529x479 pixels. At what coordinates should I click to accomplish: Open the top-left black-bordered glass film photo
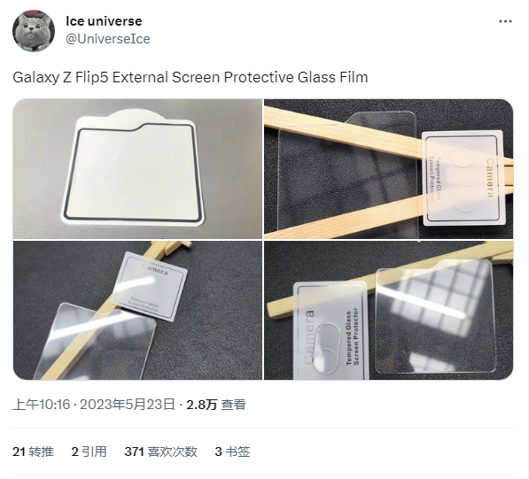coord(137,169)
